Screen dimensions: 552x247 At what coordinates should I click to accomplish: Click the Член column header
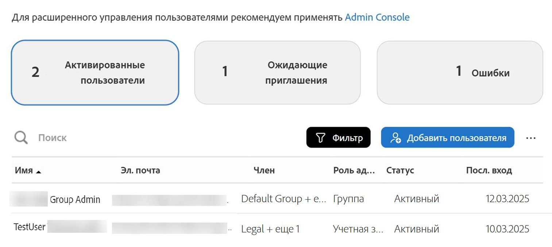click(x=264, y=170)
